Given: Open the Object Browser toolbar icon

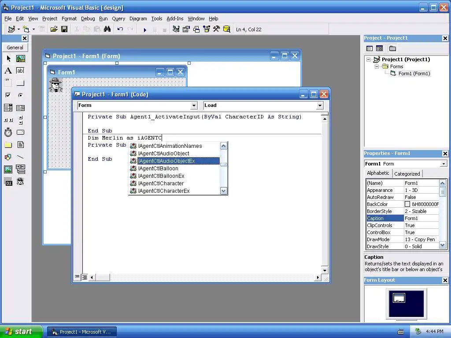Looking at the screenshot, I should [x=207, y=29].
